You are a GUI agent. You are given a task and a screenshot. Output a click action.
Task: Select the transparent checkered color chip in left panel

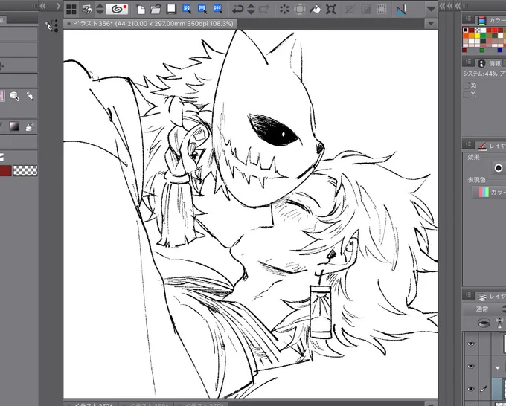click(x=25, y=170)
